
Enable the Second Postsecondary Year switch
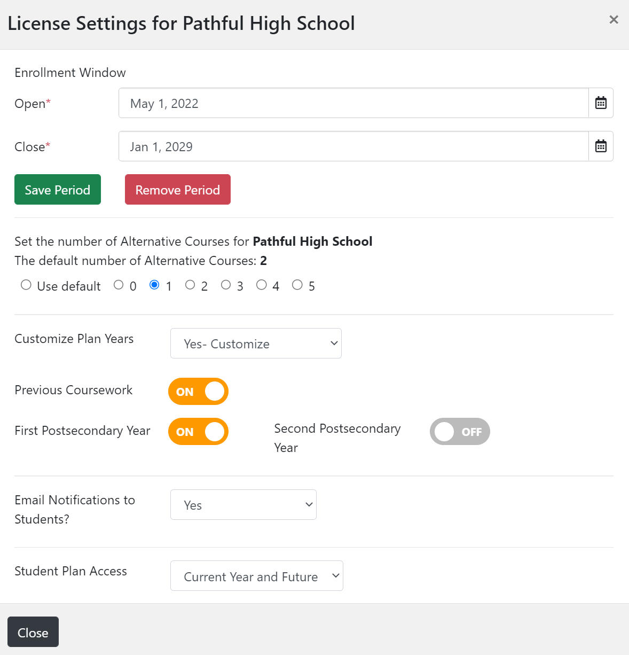[x=460, y=432]
